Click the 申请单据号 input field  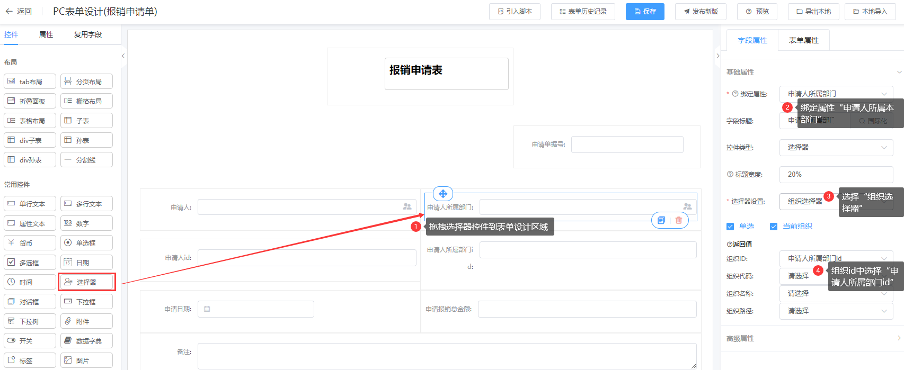tap(627, 145)
